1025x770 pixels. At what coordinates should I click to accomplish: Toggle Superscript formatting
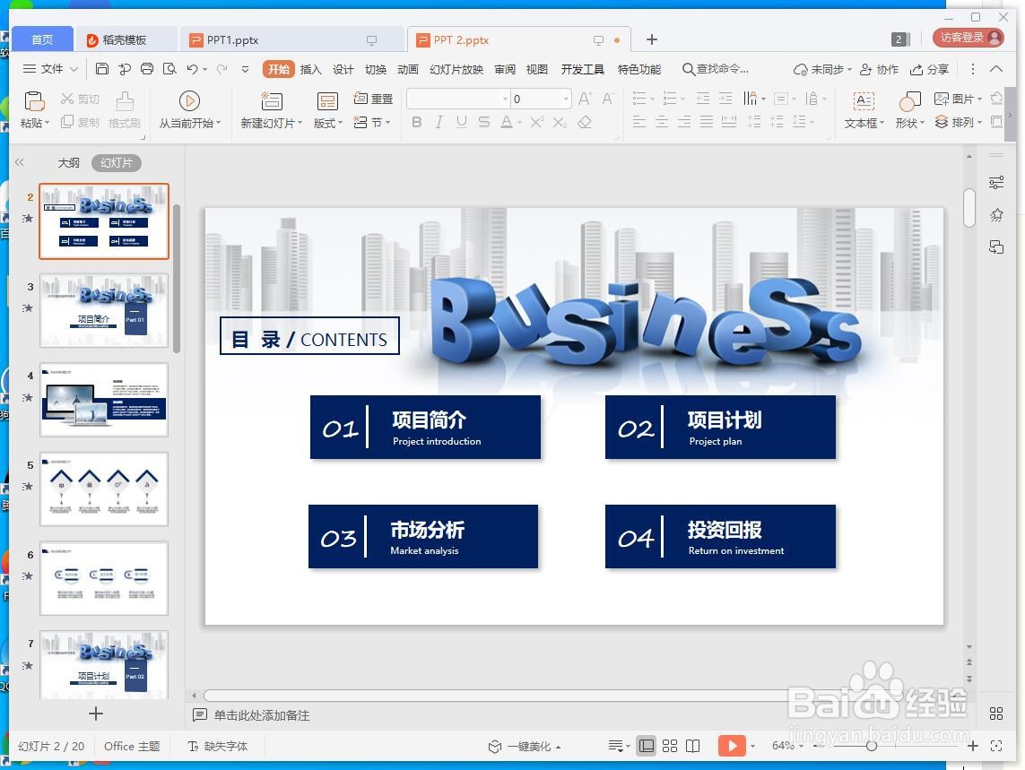coord(536,122)
